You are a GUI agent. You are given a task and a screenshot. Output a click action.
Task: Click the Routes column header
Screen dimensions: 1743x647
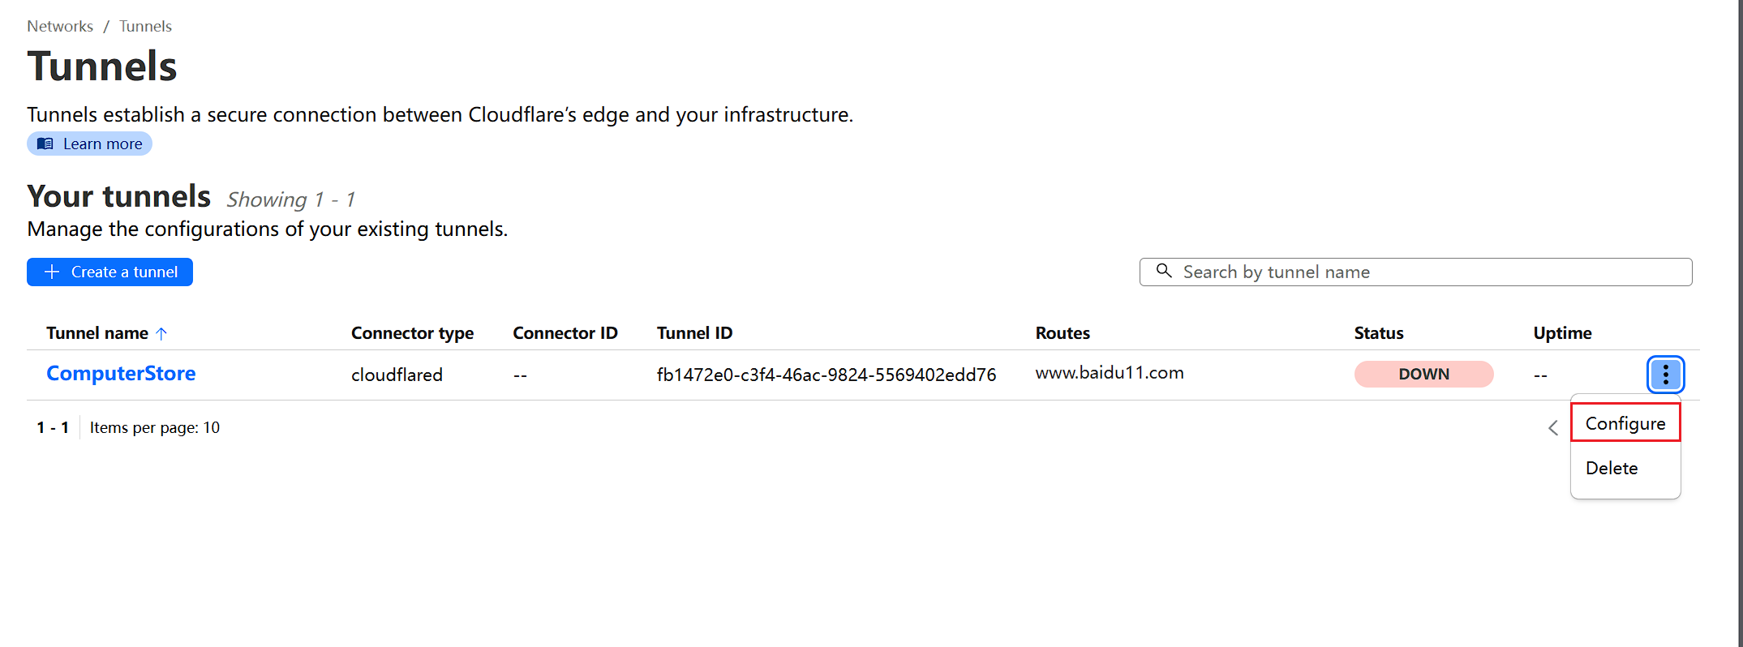tap(1063, 333)
